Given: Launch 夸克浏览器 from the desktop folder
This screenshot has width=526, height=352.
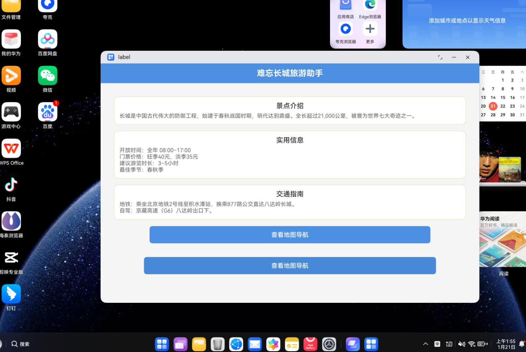Looking at the screenshot, I should [345, 29].
